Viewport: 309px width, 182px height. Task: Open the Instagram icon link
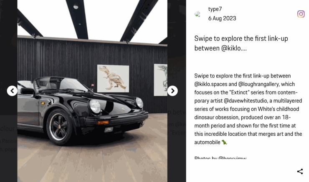coord(301,14)
